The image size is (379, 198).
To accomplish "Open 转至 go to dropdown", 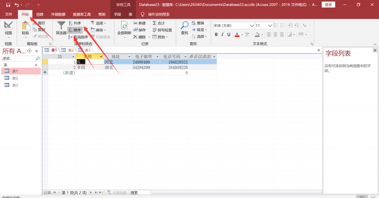I will pos(199,30).
